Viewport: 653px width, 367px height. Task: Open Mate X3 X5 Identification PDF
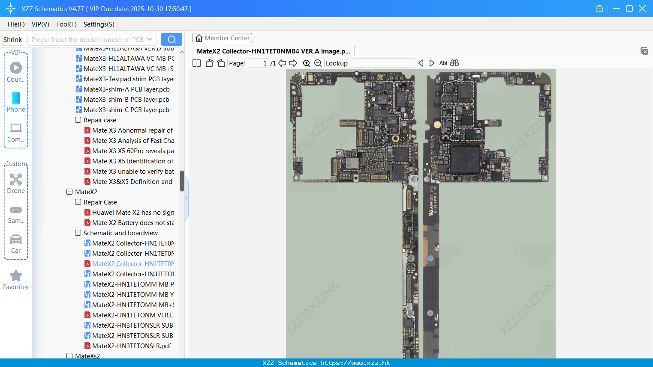coord(129,161)
